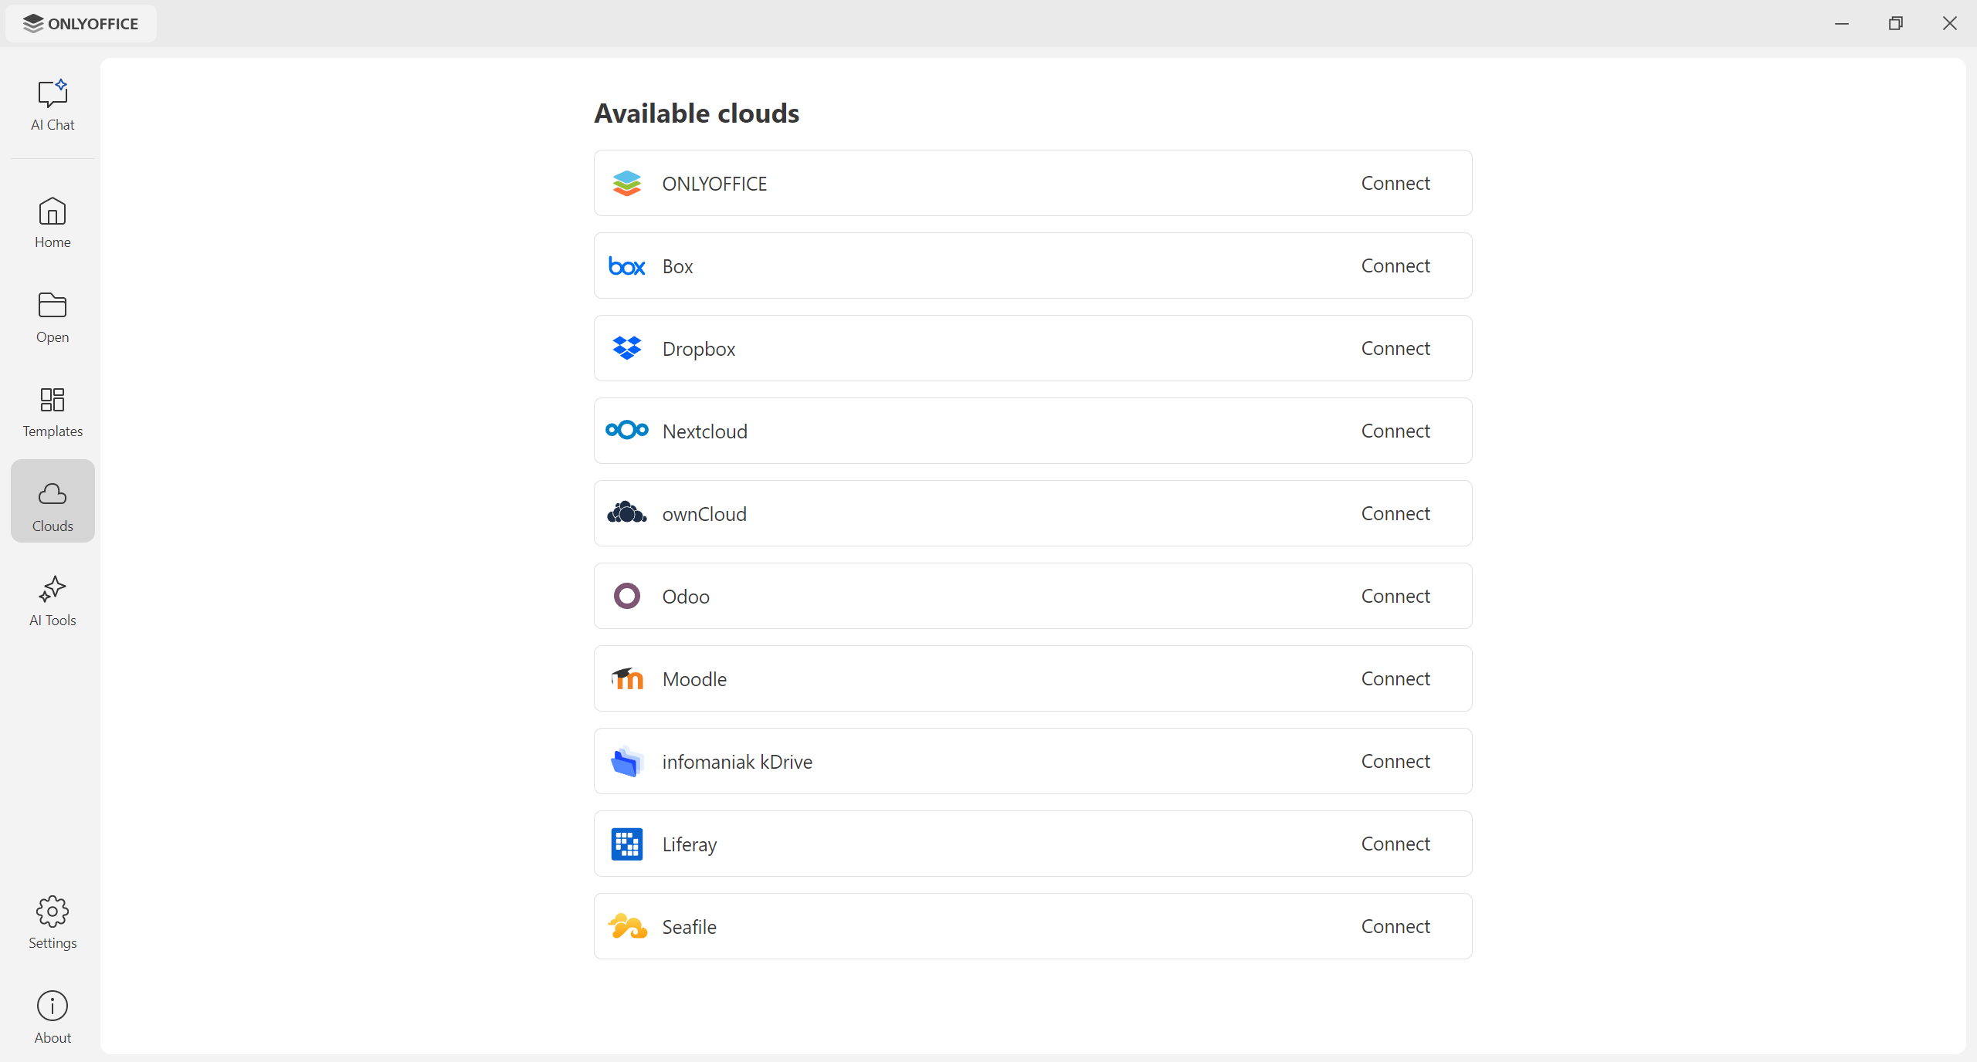
Task: Restore down the application window
Action: coord(1896,23)
